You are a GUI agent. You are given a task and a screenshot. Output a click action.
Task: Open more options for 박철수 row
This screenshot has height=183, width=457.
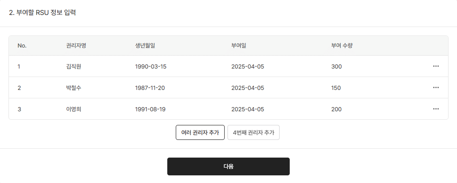point(436,88)
